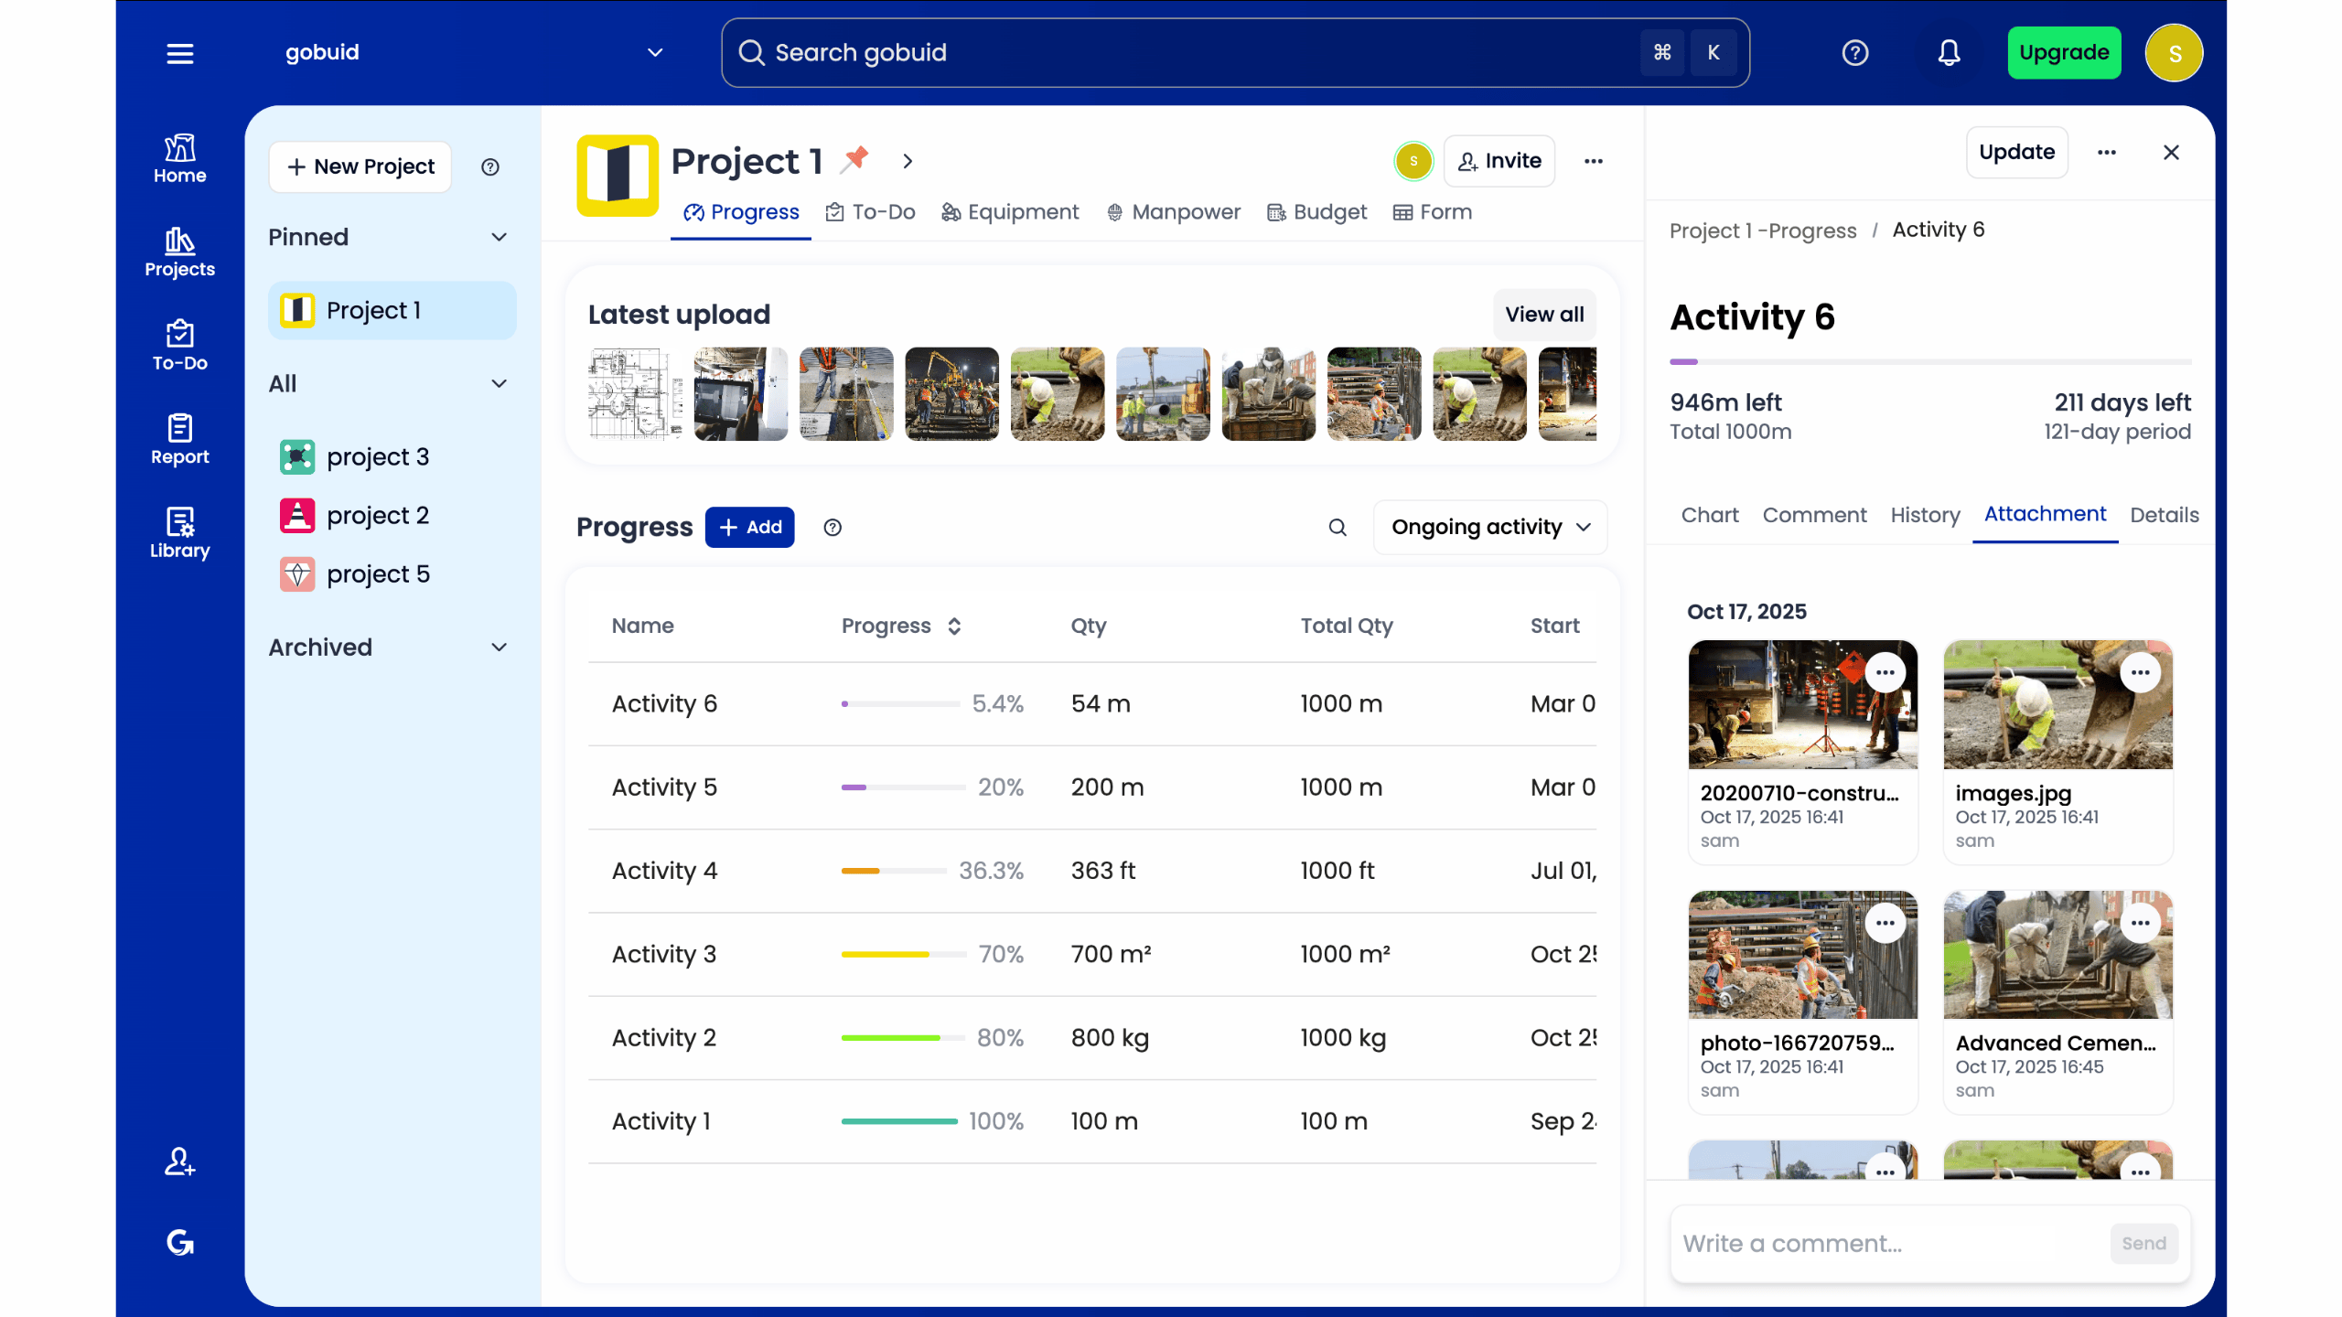Screen dimensions: 2342x1317
Task: Open the History tab in Activity 6 panel
Action: tap(1924, 515)
